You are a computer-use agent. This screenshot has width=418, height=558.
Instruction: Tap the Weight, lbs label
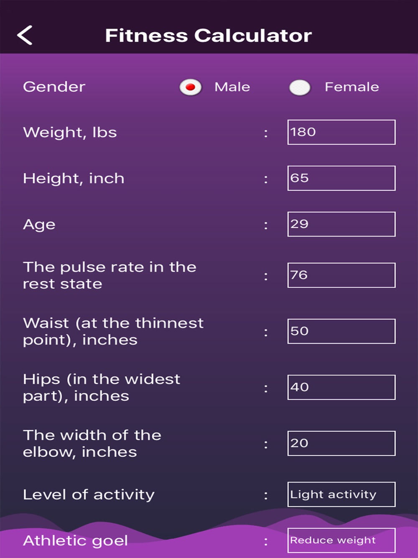tap(70, 133)
